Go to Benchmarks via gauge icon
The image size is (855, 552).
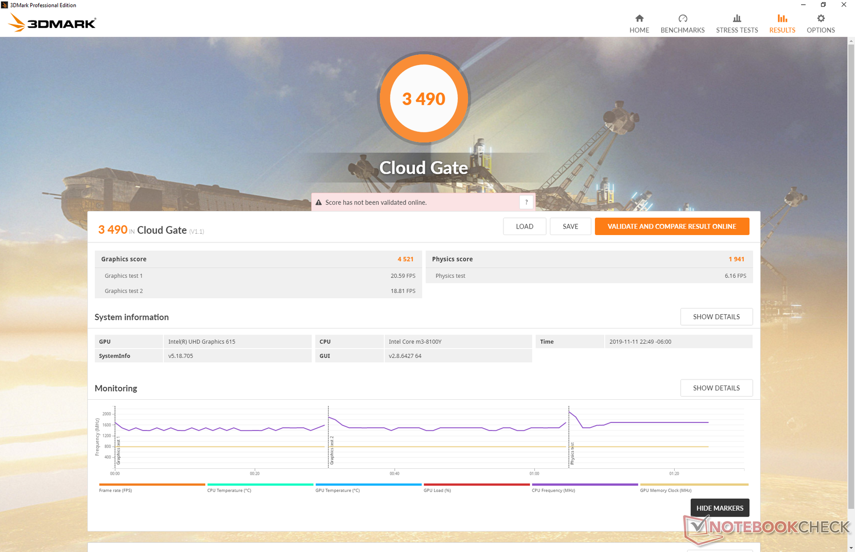point(682,18)
